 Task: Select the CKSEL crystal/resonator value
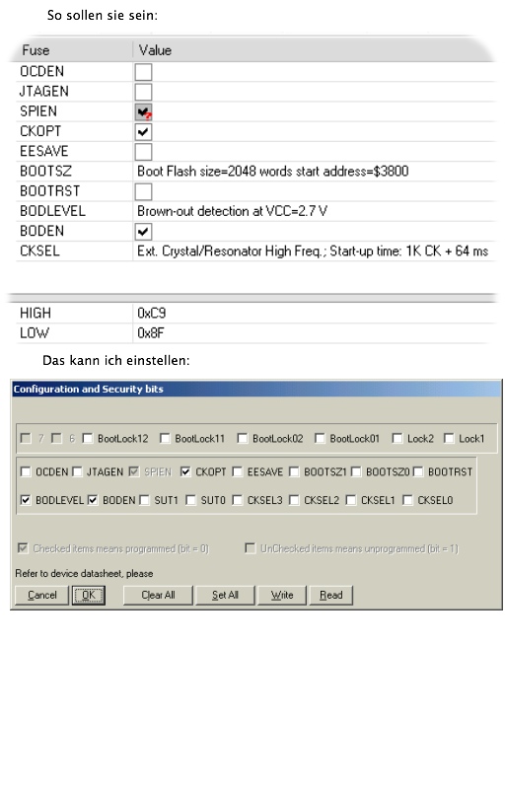coord(313,251)
